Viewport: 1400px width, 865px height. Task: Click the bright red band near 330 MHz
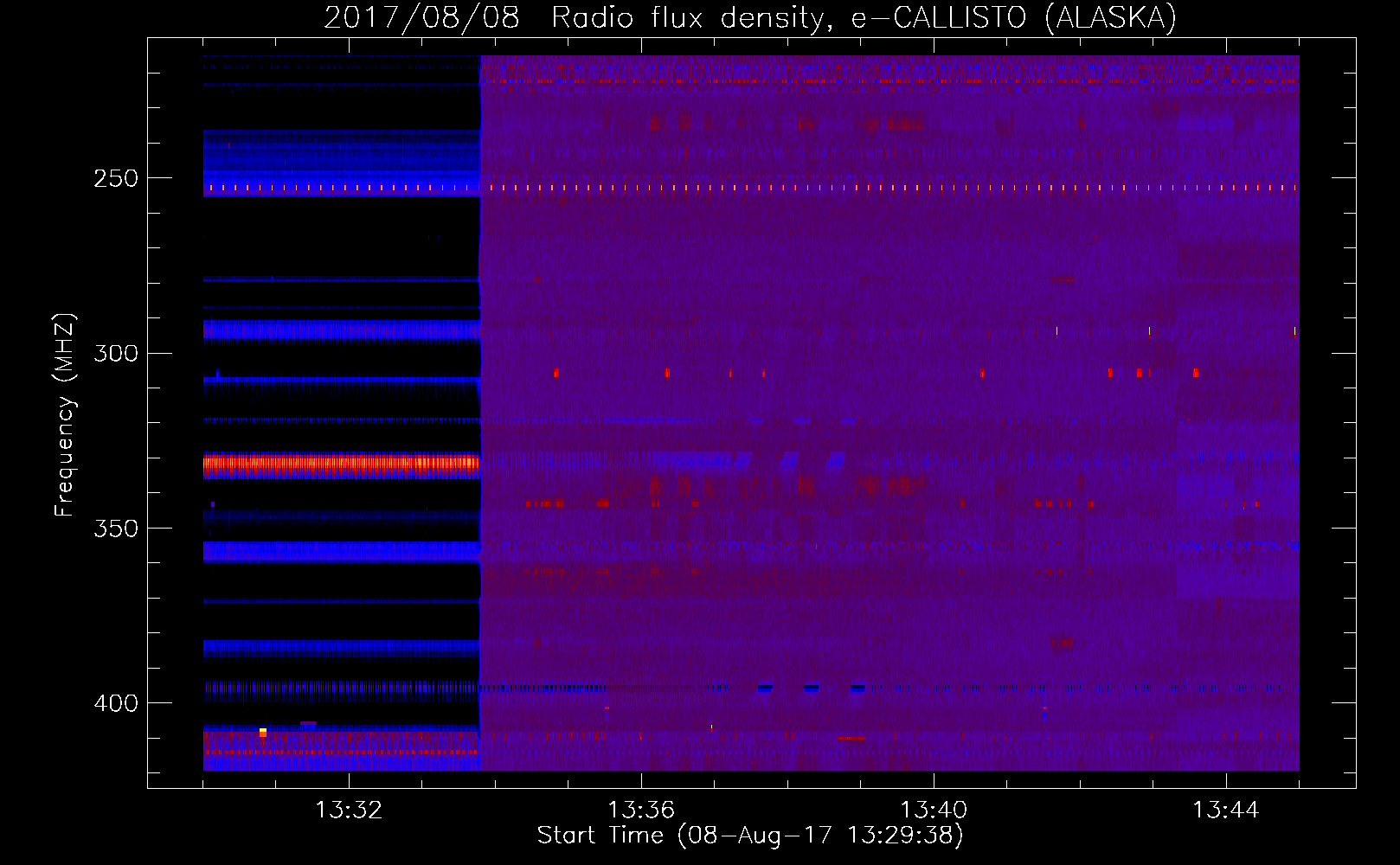click(342, 463)
